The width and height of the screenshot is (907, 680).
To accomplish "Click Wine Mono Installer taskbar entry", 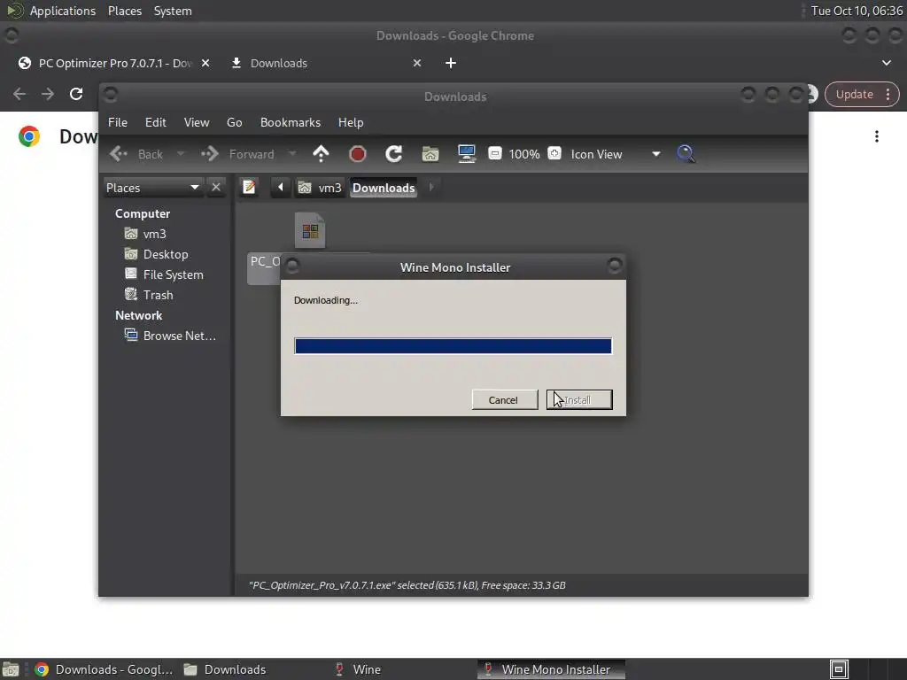I will [550, 669].
